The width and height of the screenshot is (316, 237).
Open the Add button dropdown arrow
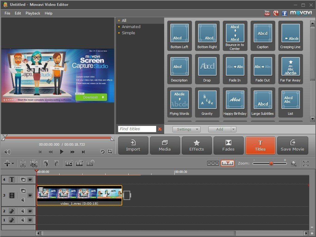click(233, 129)
